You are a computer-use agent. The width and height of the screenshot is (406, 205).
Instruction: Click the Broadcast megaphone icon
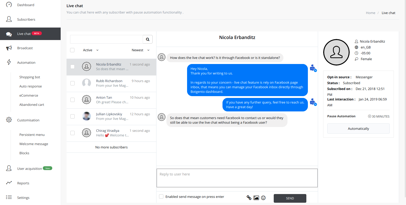click(x=9, y=48)
